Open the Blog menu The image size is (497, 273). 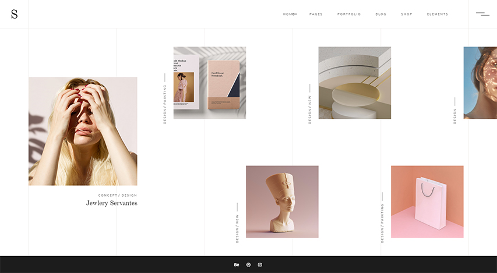[x=381, y=14]
